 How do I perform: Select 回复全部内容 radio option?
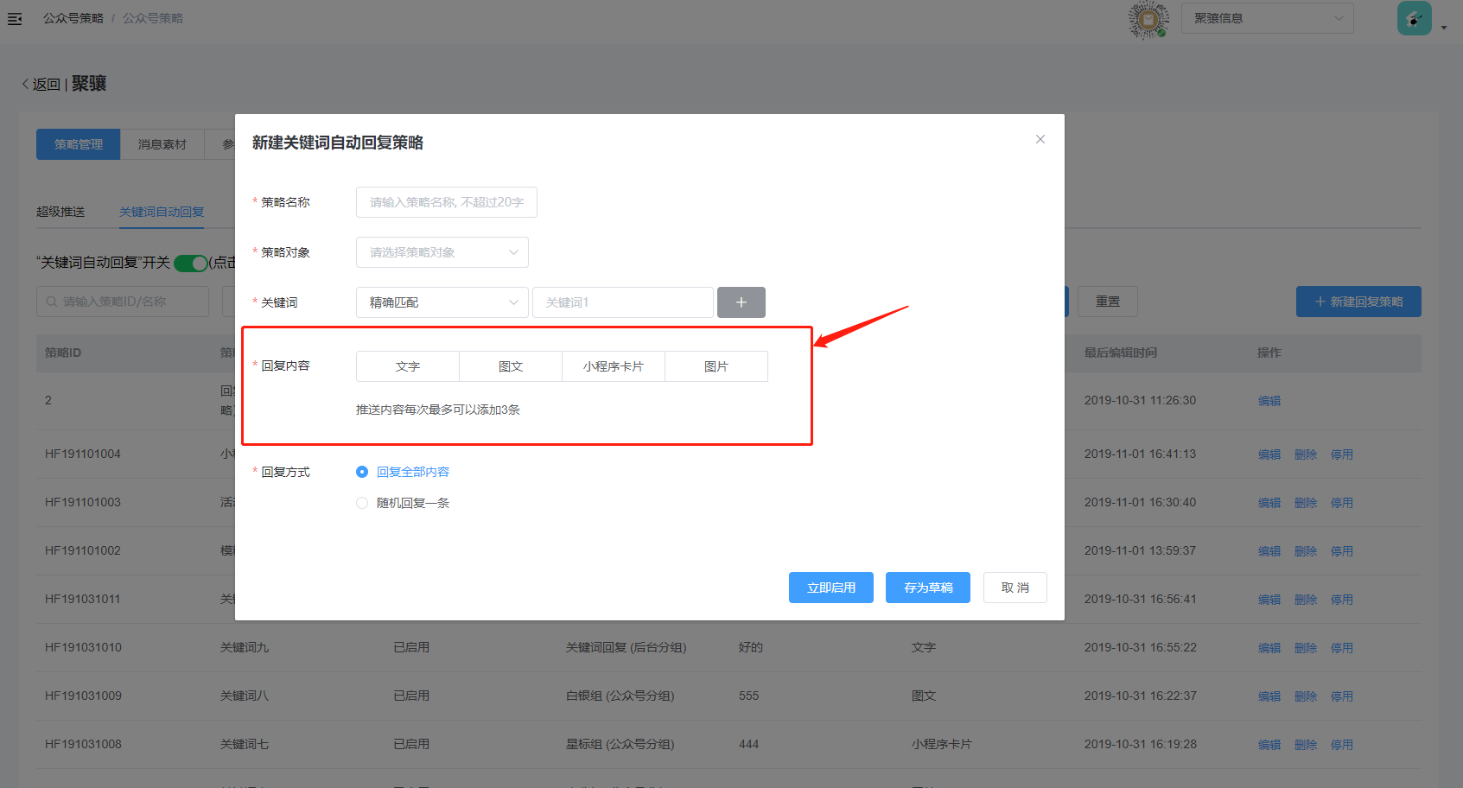point(362,472)
